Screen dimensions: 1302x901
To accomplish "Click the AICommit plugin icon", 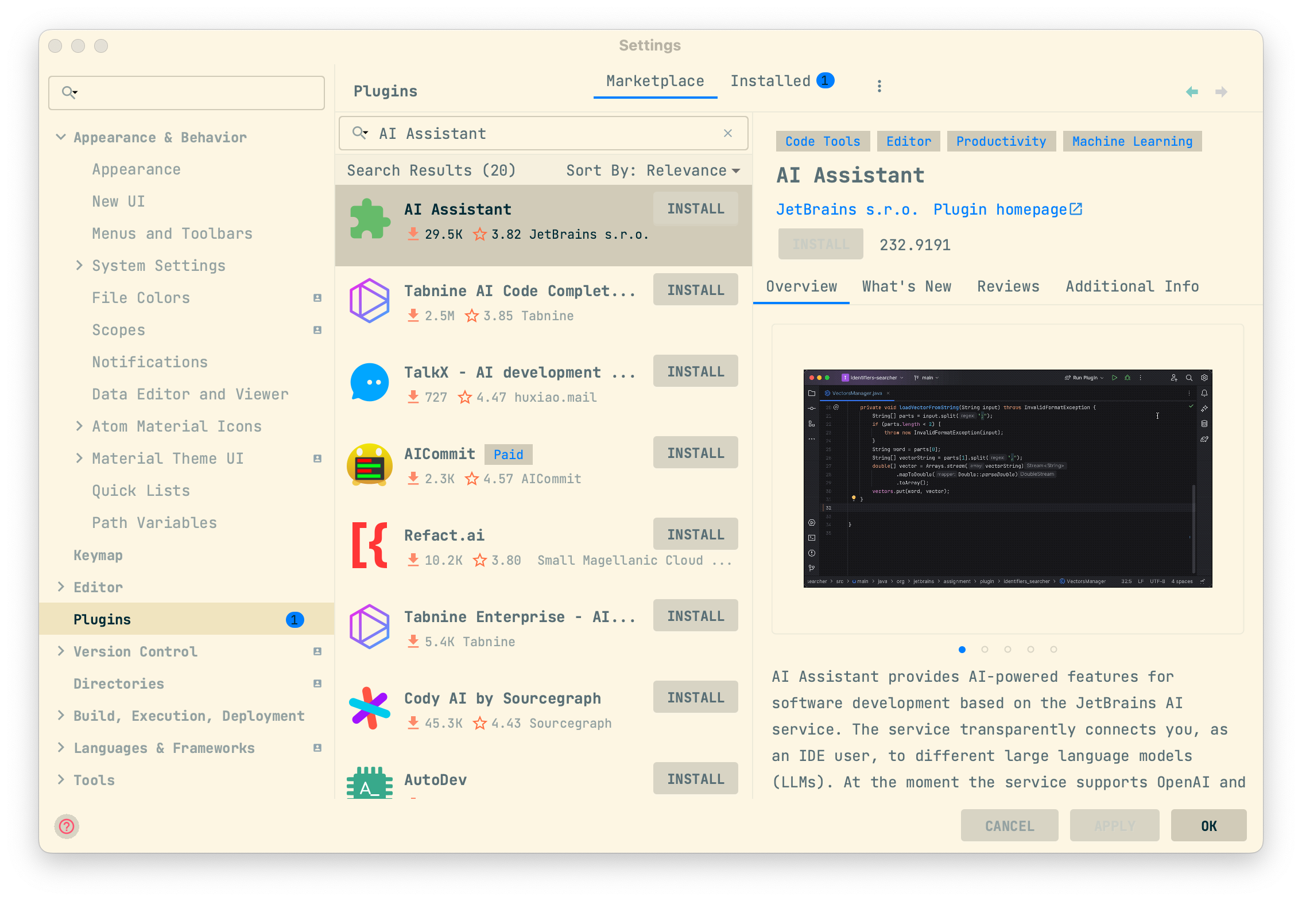I will pos(370,464).
